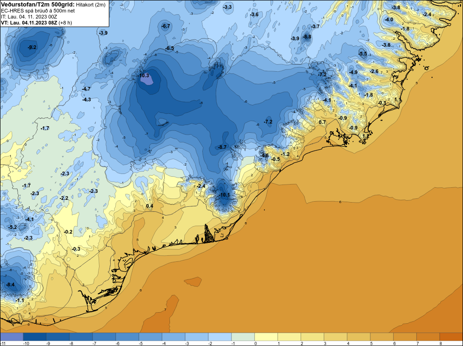This screenshot has width=463, height=346.
Task: Click the -0.5 temperature label
Action: click(x=275, y=159)
